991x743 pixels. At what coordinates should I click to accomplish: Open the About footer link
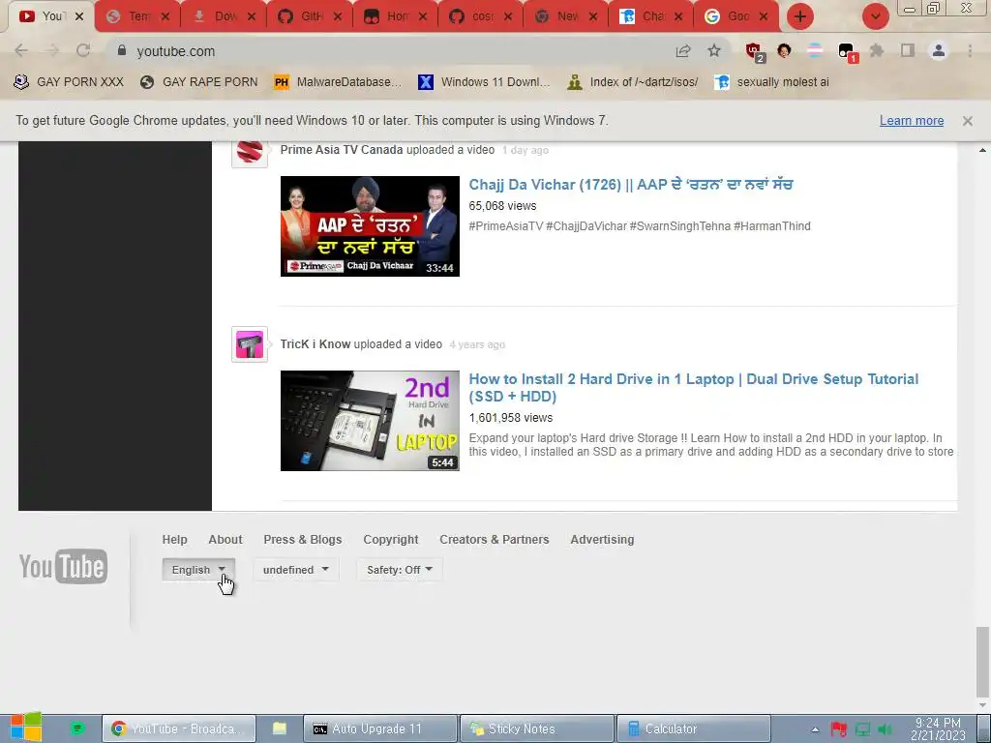[x=225, y=540]
